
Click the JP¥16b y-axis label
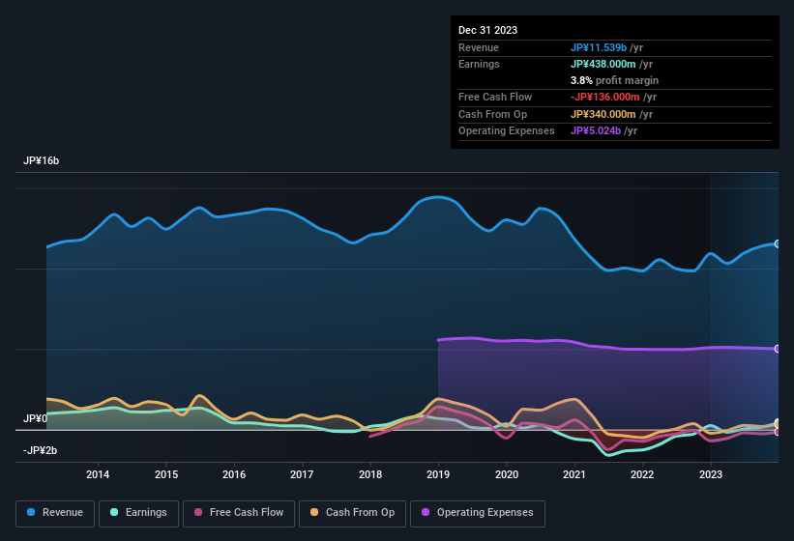(x=42, y=160)
